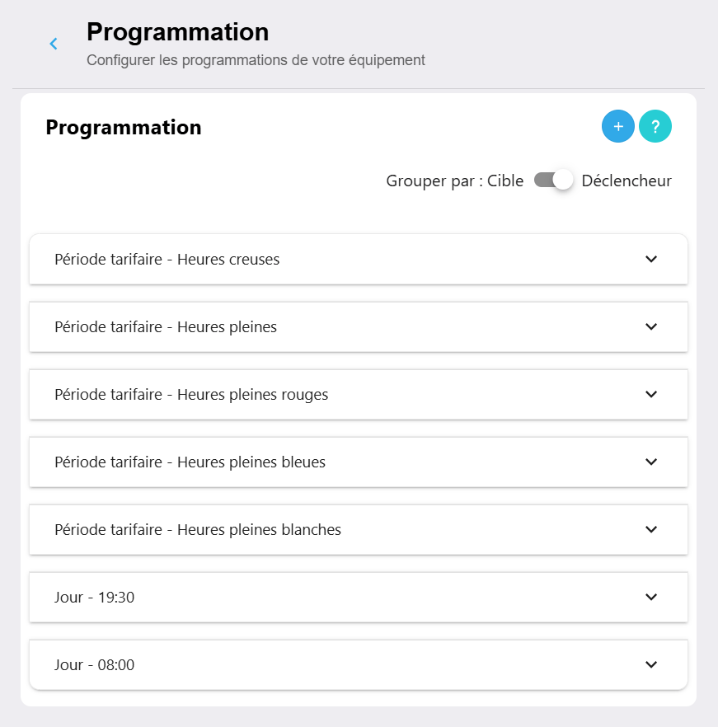Select the chevron on Heures creuses row
The height and width of the screenshot is (727, 718).
tap(650, 259)
